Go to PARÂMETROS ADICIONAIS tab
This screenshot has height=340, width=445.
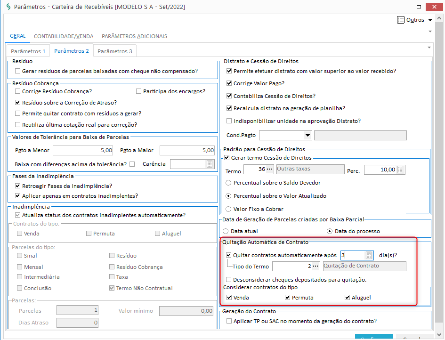pos(134,36)
